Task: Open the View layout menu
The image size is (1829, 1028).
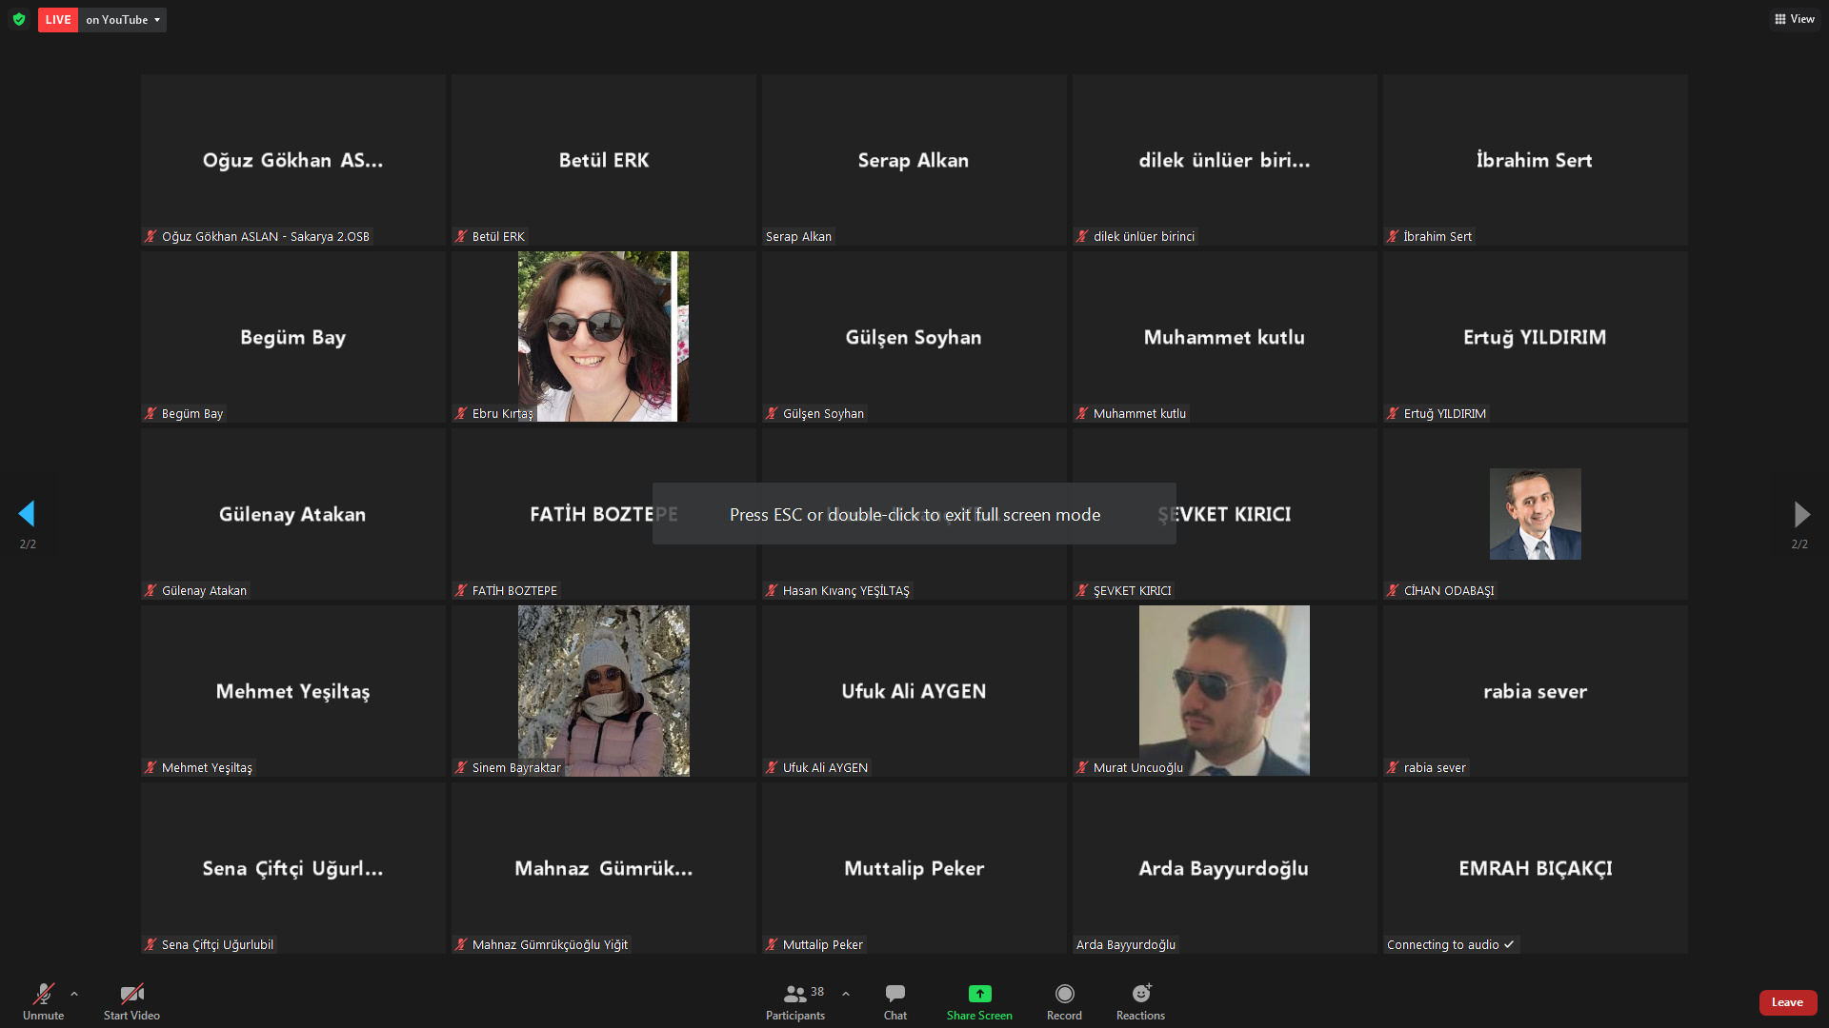Action: coord(1795,19)
